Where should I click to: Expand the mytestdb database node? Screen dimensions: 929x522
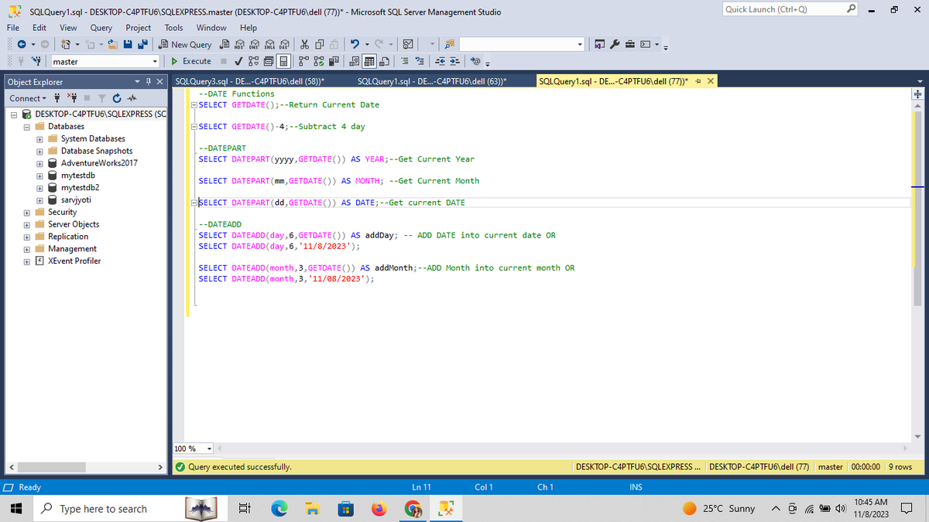pos(40,176)
